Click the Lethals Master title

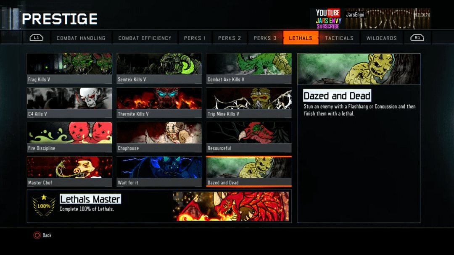(90, 199)
